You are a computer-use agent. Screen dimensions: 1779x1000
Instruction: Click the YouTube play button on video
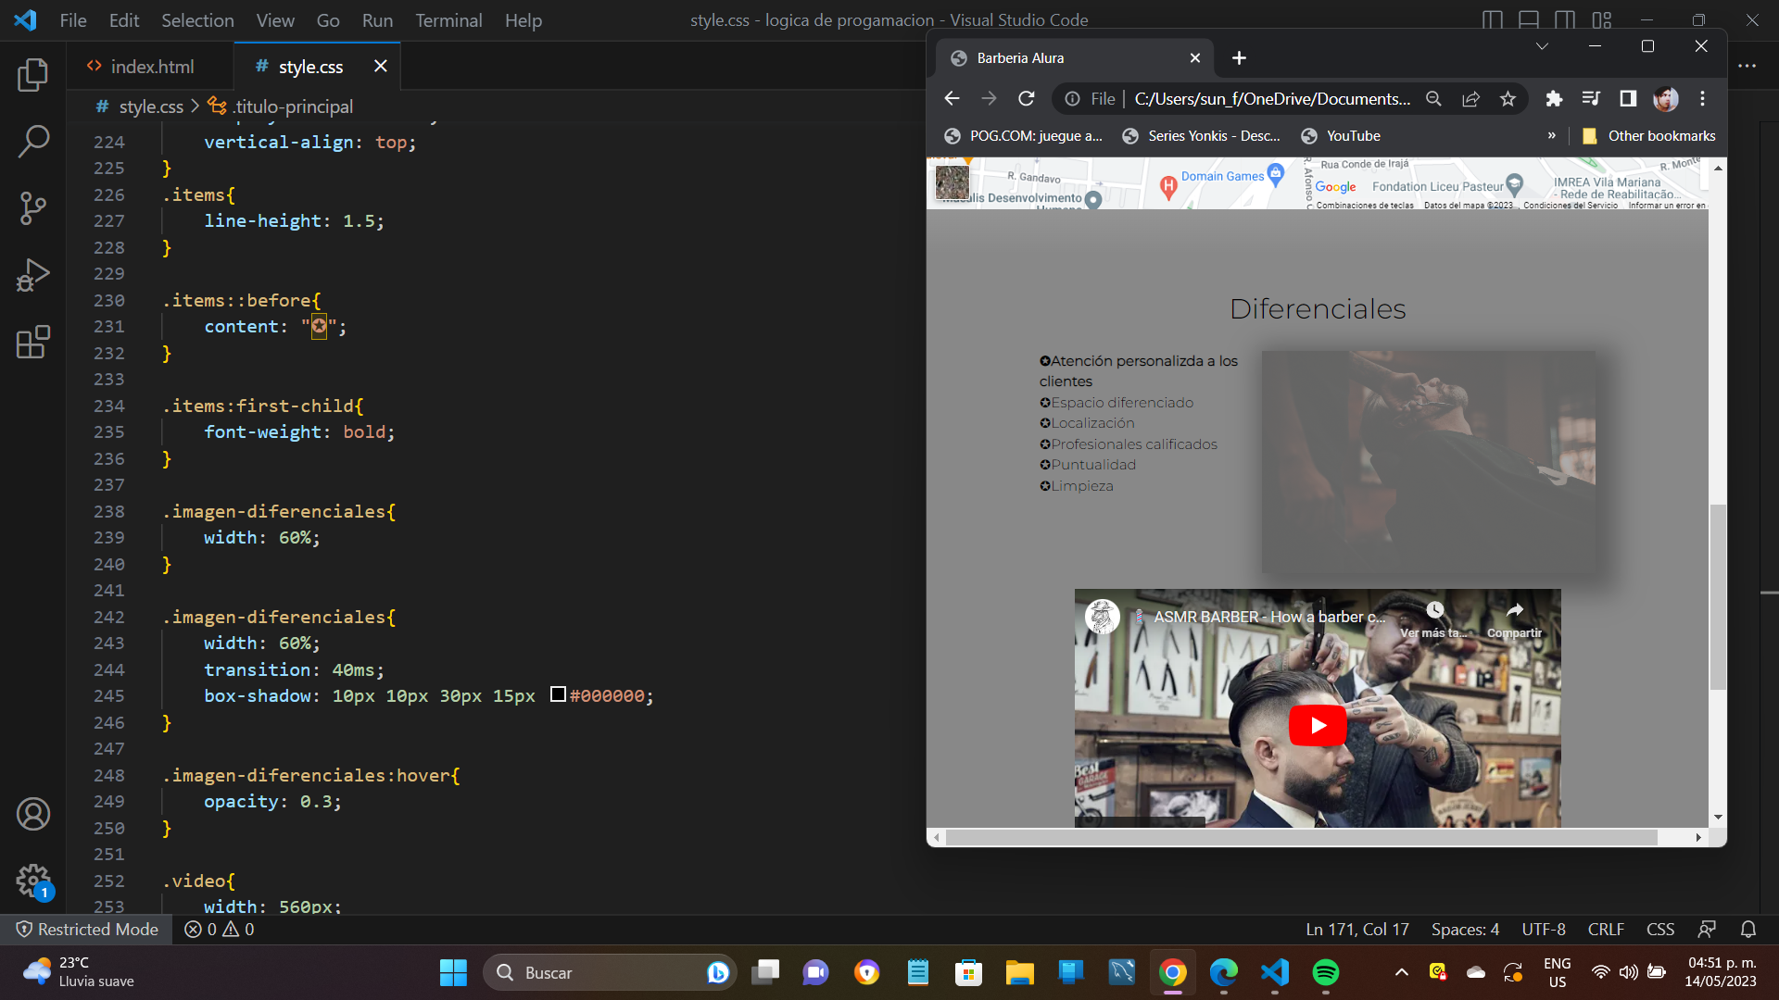(1318, 725)
